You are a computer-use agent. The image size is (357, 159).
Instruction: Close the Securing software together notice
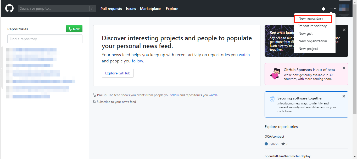[344, 97]
